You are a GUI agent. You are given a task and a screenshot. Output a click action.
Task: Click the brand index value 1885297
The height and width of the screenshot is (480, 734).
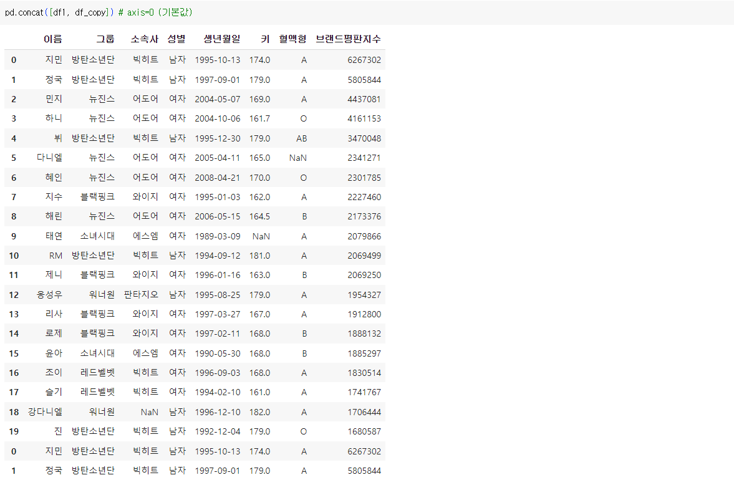click(x=364, y=353)
